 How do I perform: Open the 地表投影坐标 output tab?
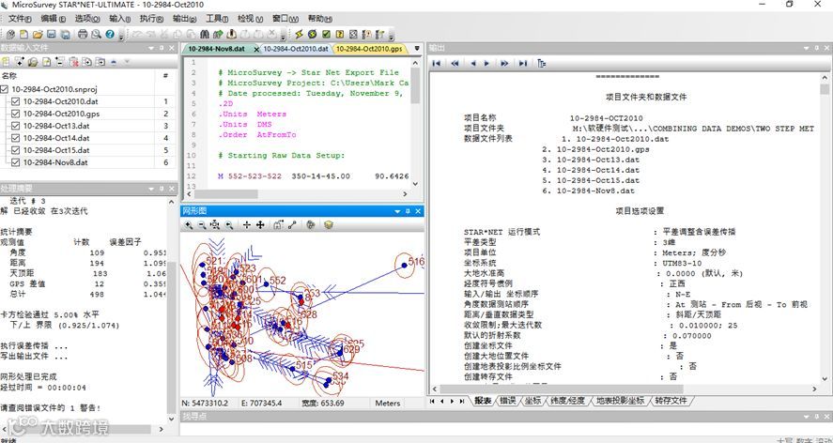point(620,401)
